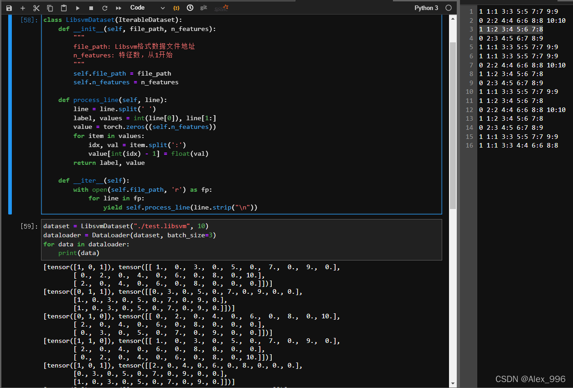Cut the selected cell with the scissors icon
Image resolution: width=573 pixels, height=388 pixels.
36,8
